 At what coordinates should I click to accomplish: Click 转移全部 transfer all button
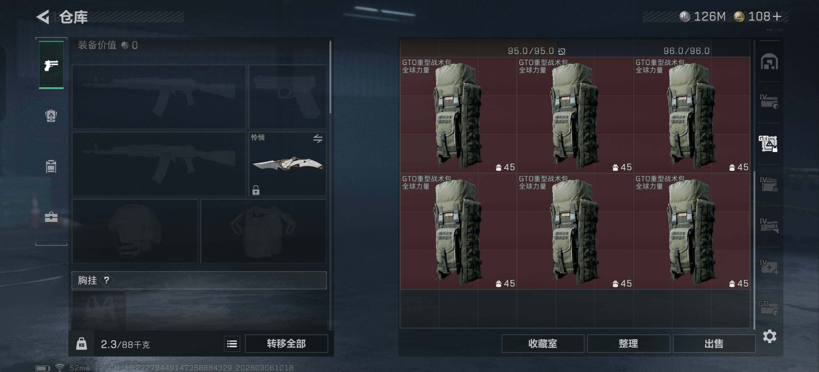286,344
